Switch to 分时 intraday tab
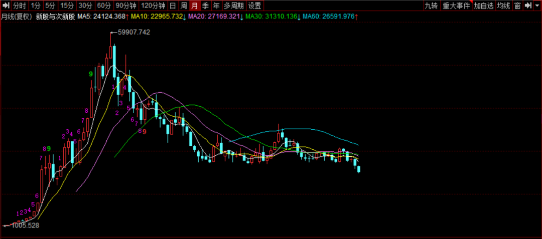The width and height of the screenshot is (542, 239). point(20,6)
